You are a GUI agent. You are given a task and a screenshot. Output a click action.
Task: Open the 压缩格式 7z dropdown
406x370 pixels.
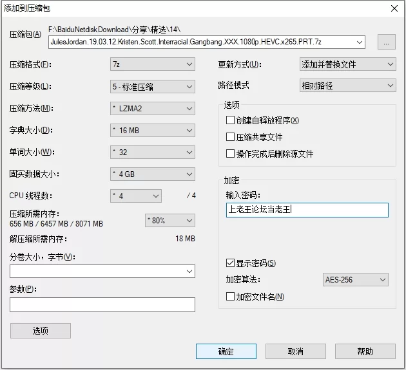153,64
